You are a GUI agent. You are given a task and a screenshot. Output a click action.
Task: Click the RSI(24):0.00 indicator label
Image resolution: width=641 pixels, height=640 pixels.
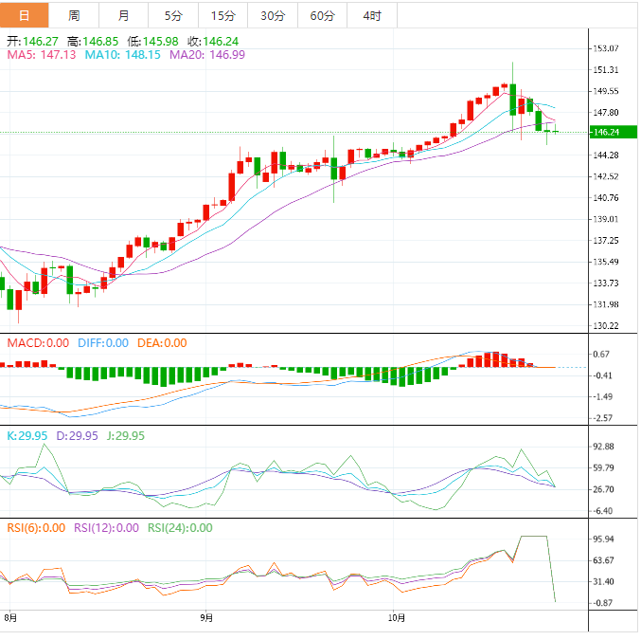[x=180, y=528]
